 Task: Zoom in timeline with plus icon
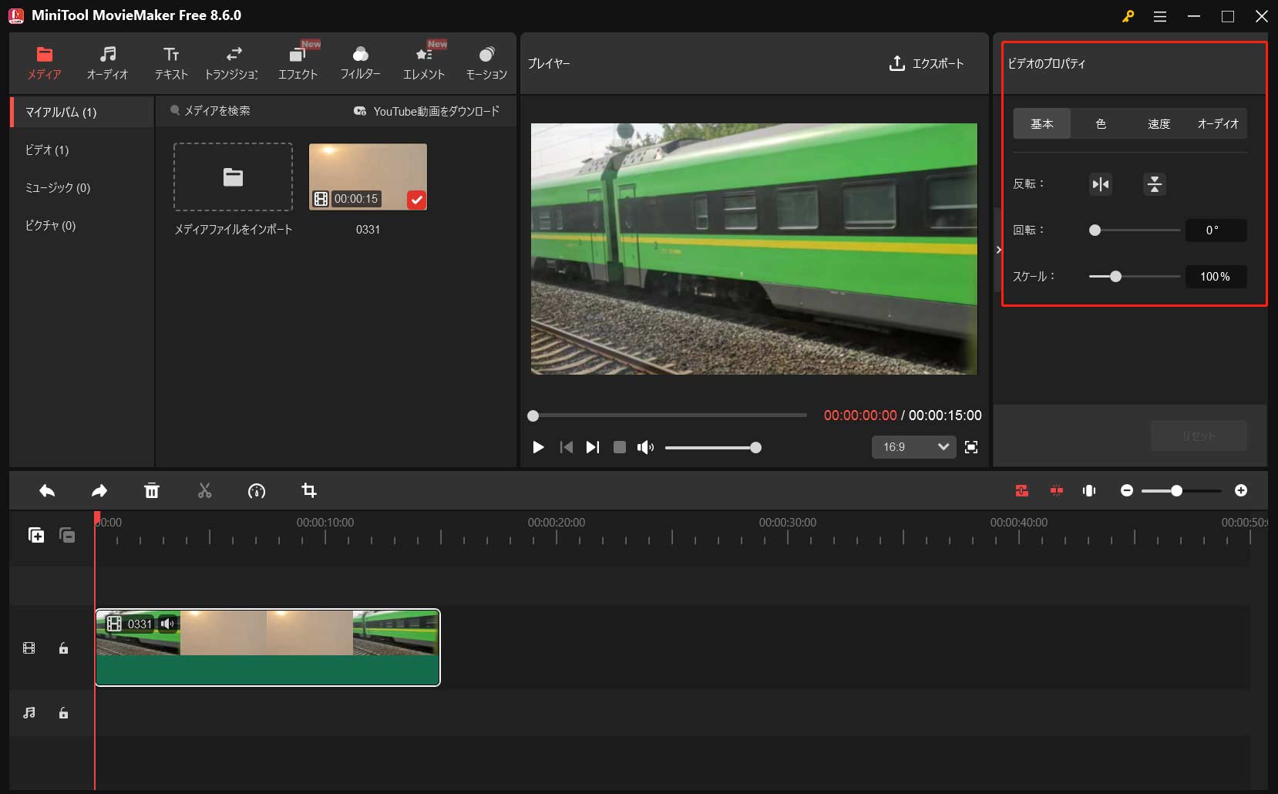click(1241, 491)
